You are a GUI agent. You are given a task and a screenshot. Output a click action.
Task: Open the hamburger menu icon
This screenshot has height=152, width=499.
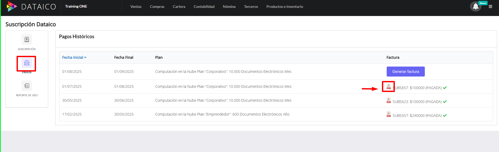click(x=490, y=7)
